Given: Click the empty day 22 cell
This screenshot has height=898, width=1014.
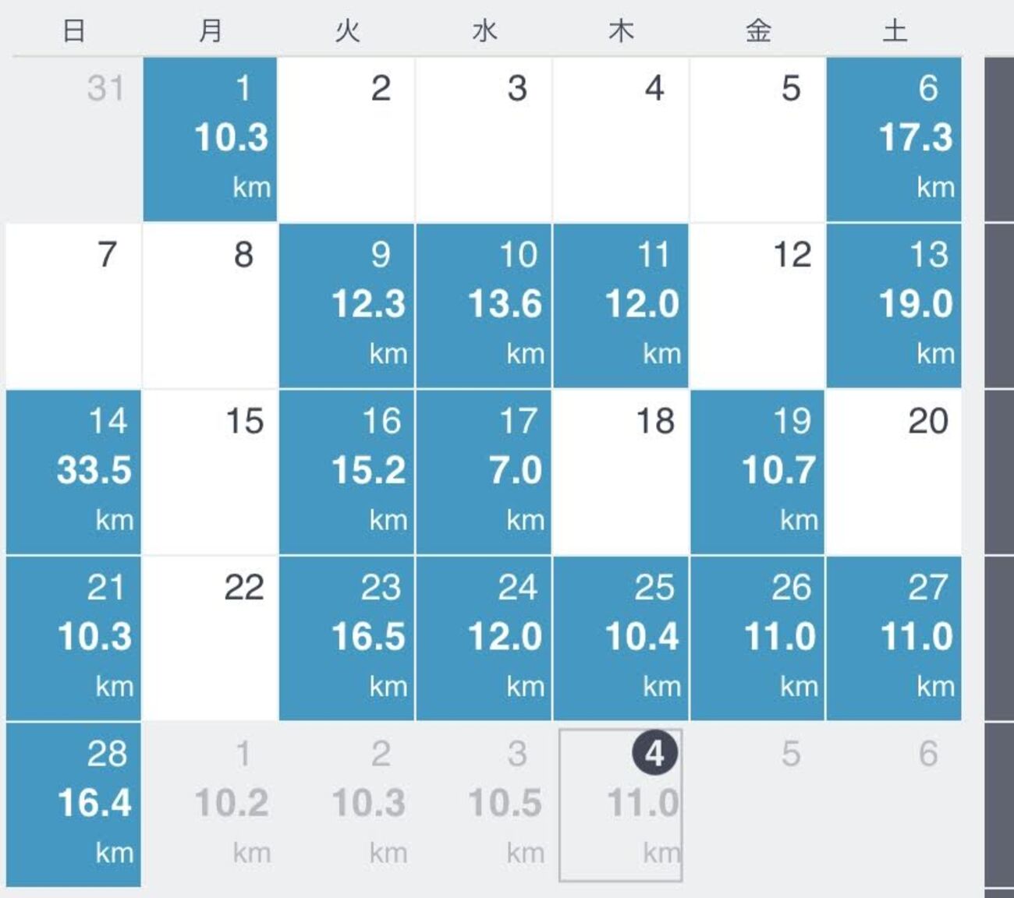Looking at the screenshot, I should pyautogui.click(x=211, y=638).
